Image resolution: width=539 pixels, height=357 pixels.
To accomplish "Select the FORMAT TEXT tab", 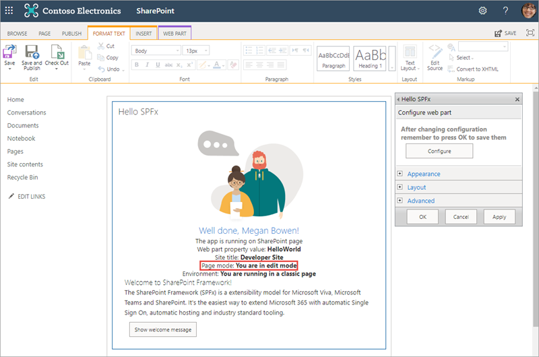I will (108, 33).
